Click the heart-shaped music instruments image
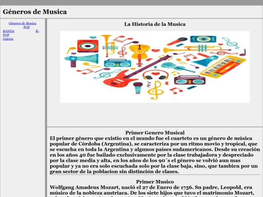The height and width of the screenshot is (197, 263). 155,67
